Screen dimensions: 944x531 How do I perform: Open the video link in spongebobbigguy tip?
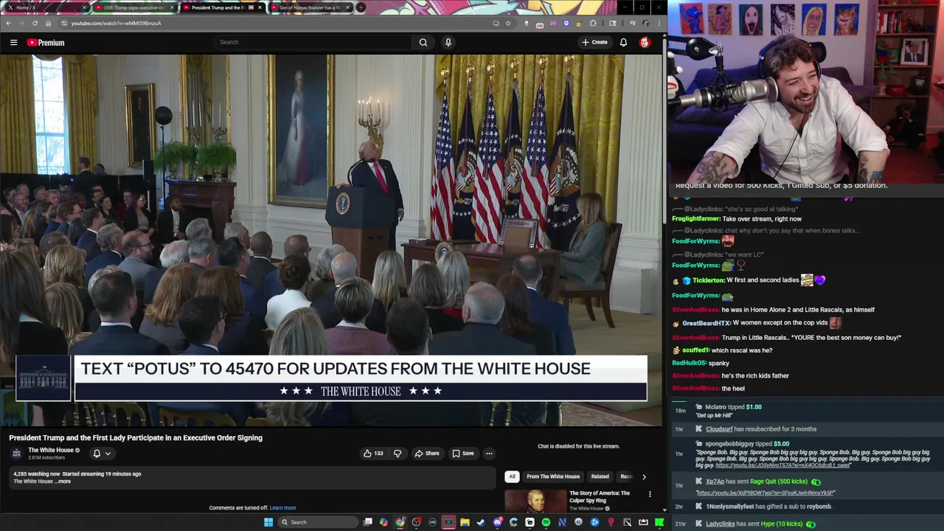pos(782,465)
